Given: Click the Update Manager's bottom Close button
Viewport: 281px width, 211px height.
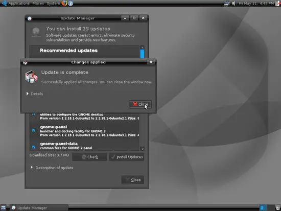Looking at the screenshot, I should point(133,180).
